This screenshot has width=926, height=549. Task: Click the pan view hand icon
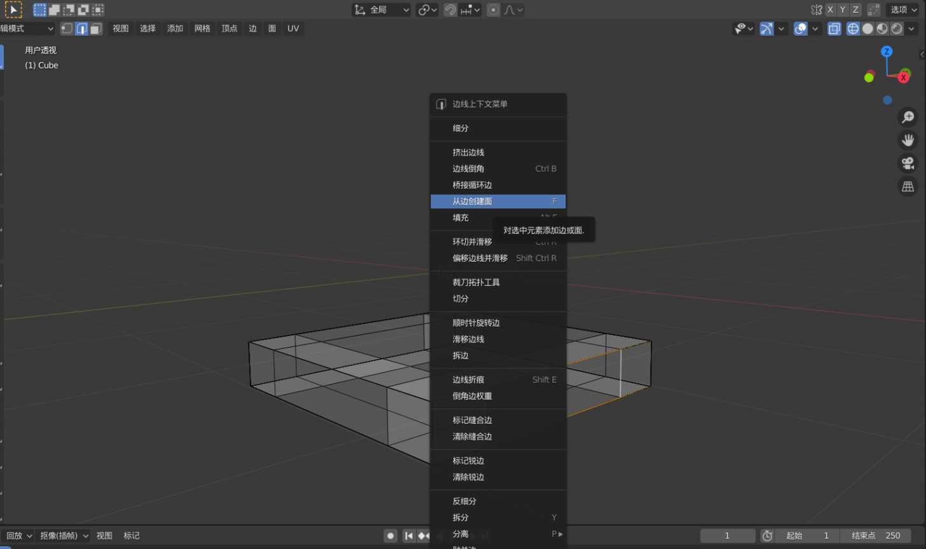[x=908, y=140]
